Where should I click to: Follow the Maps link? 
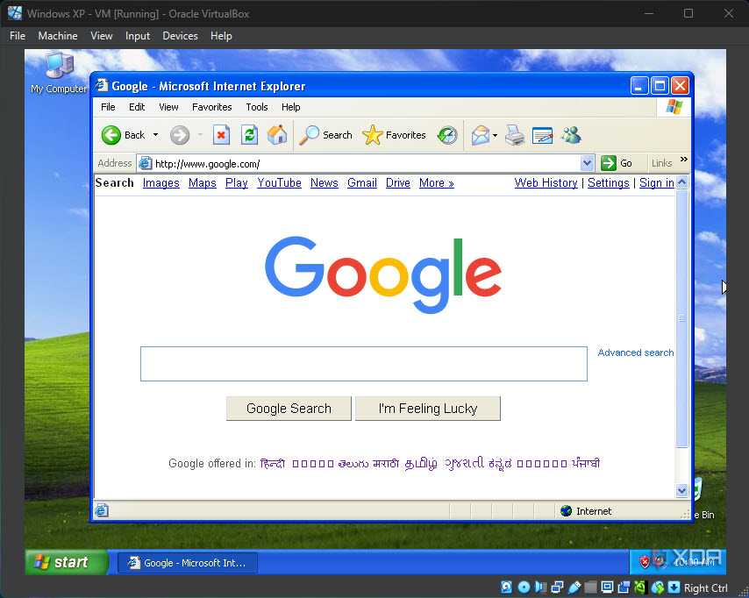pos(202,183)
